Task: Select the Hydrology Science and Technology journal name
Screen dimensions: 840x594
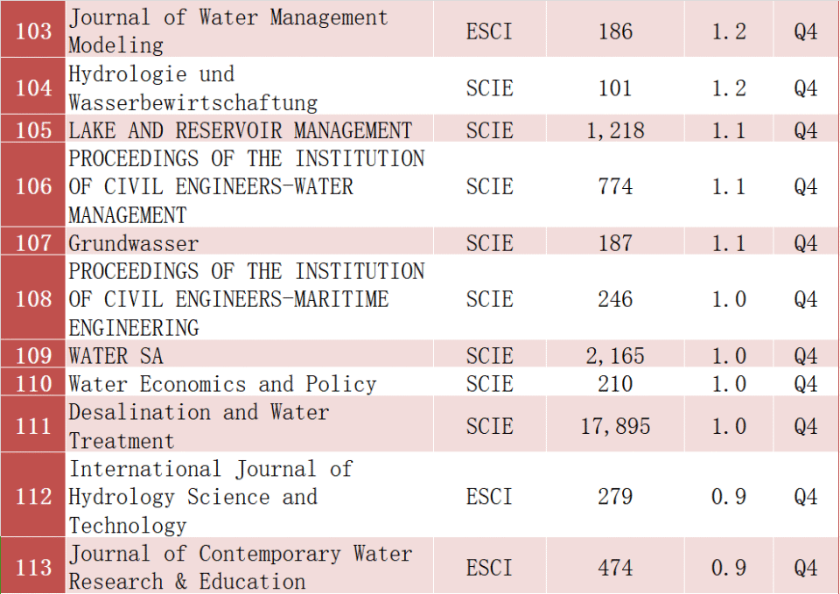Action: pyautogui.click(x=210, y=497)
